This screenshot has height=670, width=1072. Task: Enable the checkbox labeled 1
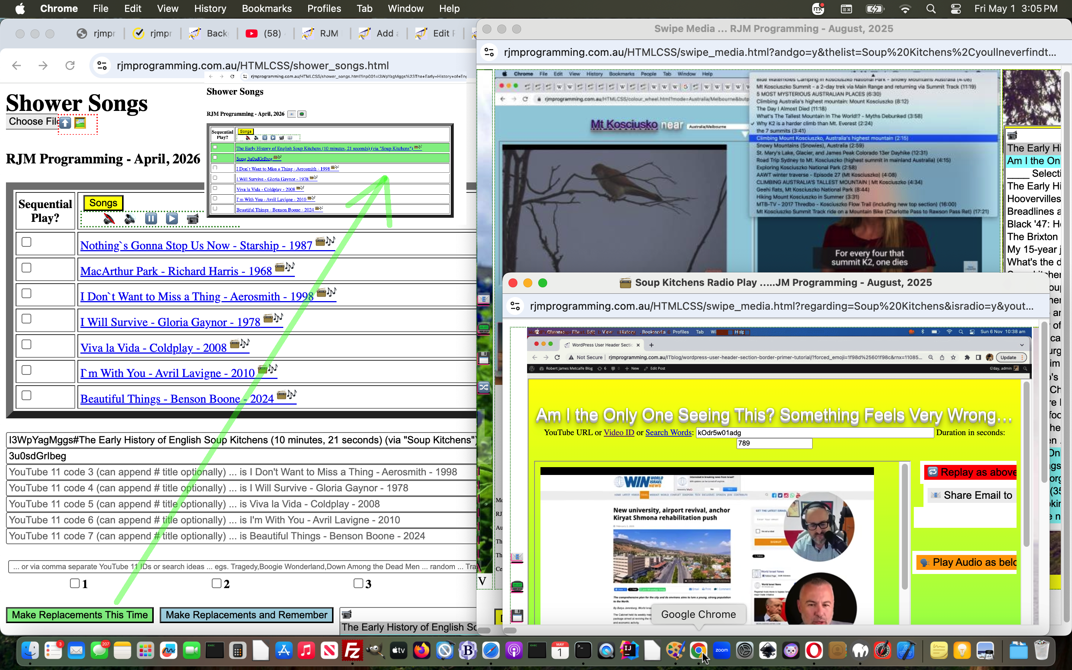pyautogui.click(x=75, y=583)
